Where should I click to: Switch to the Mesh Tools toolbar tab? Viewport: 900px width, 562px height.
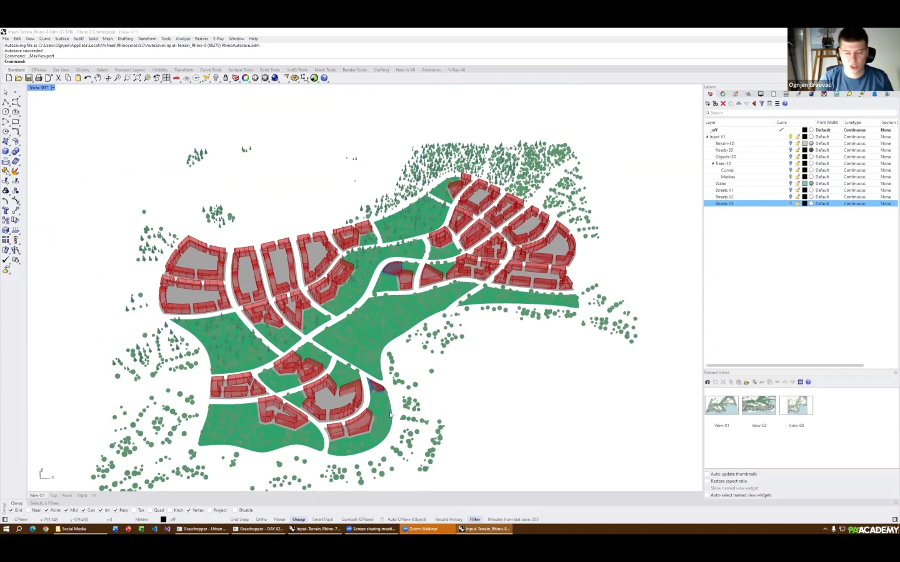click(325, 70)
